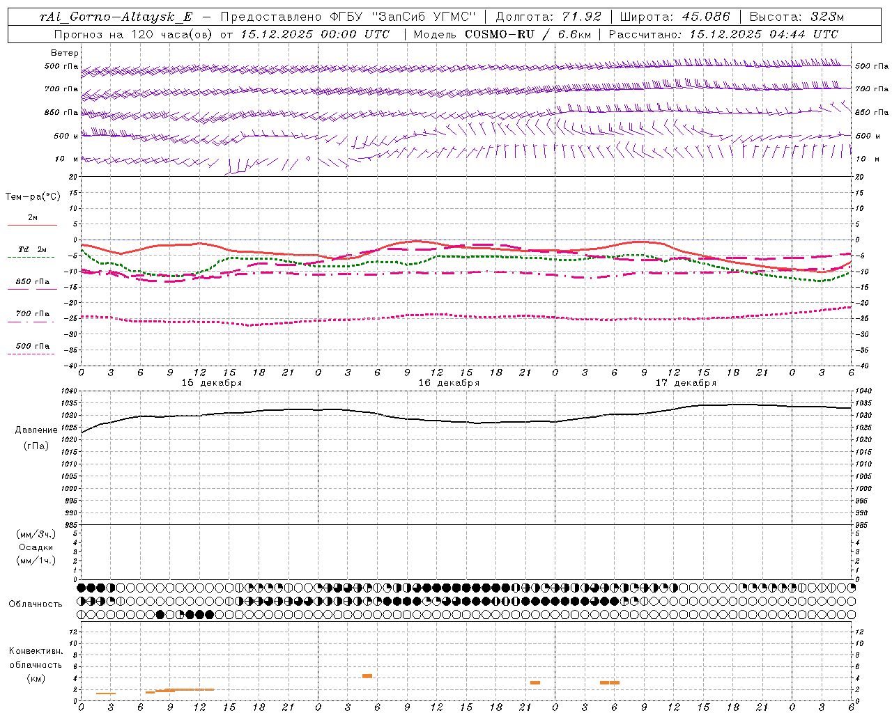
Task: Click the Тем-ра(°C) temperature panel label
Action: pos(33,197)
